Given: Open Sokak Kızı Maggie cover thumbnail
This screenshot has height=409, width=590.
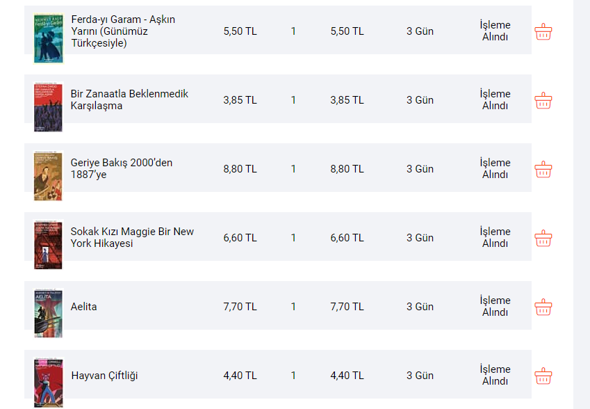Looking at the screenshot, I should [48, 245].
